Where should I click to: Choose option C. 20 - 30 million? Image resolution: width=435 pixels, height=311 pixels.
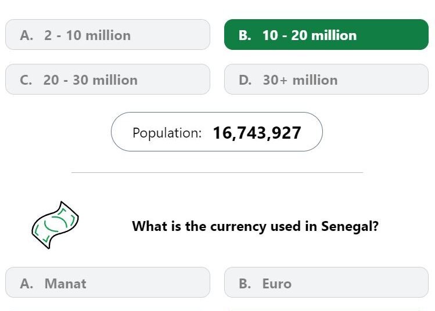107,79
